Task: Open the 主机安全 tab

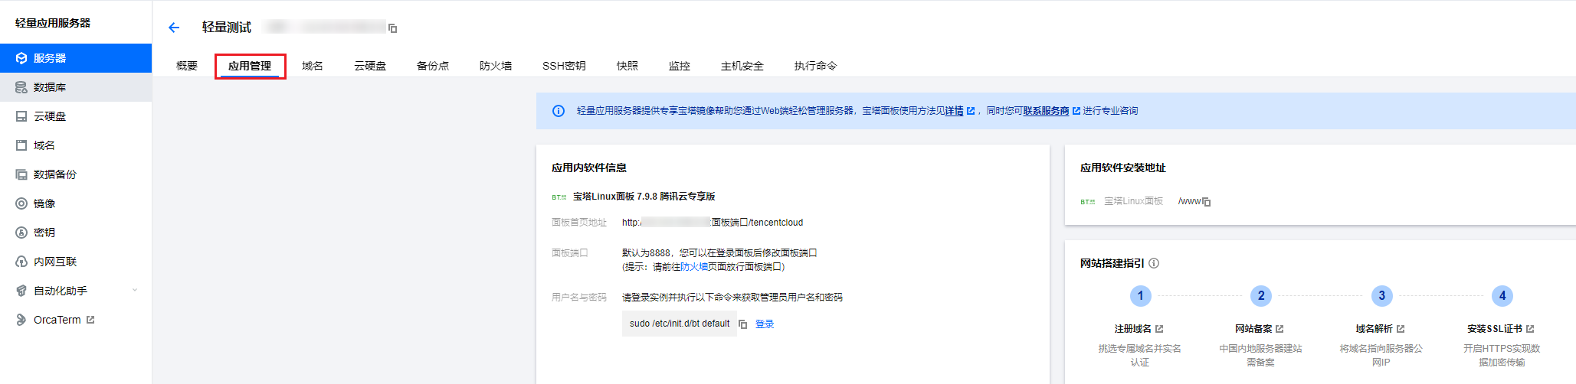Action: click(x=742, y=66)
